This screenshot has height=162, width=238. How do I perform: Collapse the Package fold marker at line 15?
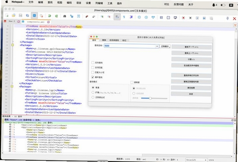pos(13,45)
